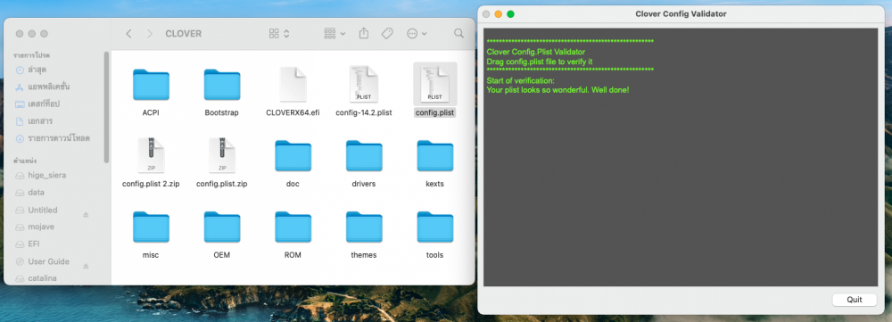
Task: Open the OEM folder
Action: pyautogui.click(x=222, y=227)
